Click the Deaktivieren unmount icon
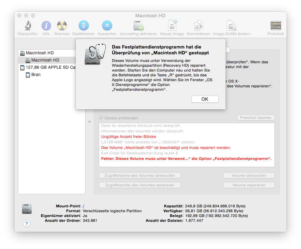 coord(83,25)
